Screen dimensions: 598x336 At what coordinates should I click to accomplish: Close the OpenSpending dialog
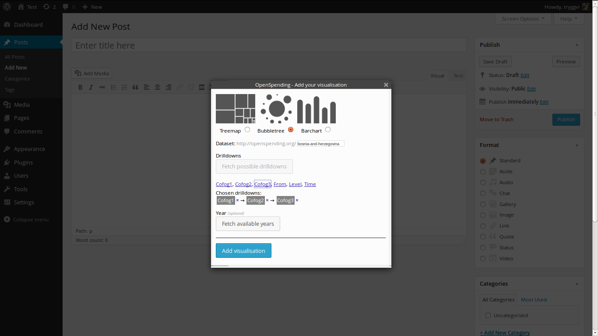[x=386, y=85]
